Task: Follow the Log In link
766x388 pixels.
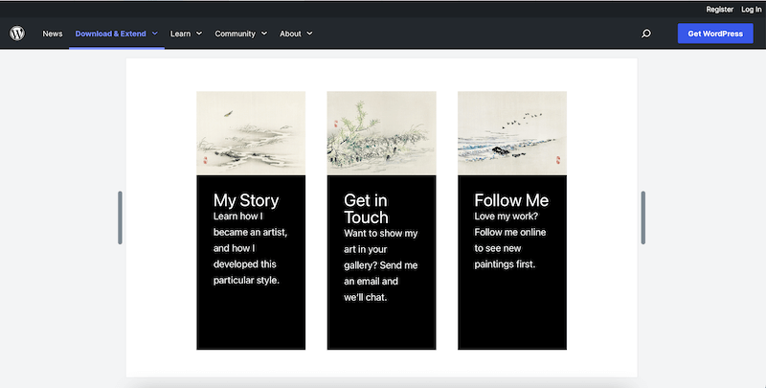Action: click(752, 10)
